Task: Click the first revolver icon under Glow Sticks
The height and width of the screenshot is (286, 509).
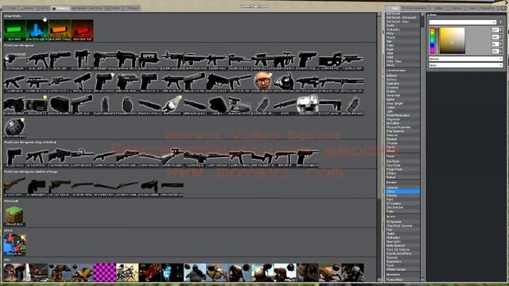Action: coord(14,60)
